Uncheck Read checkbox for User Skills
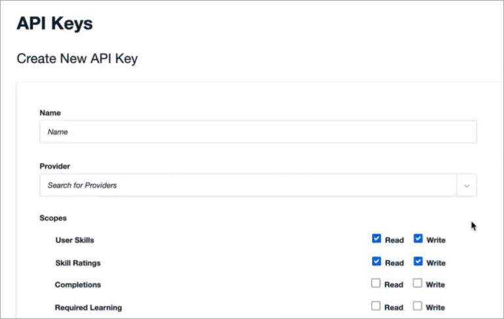 pos(376,239)
